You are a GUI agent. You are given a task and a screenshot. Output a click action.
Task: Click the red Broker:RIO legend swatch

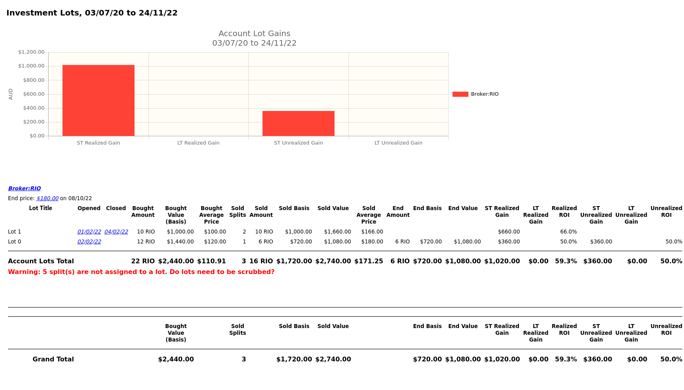460,94
